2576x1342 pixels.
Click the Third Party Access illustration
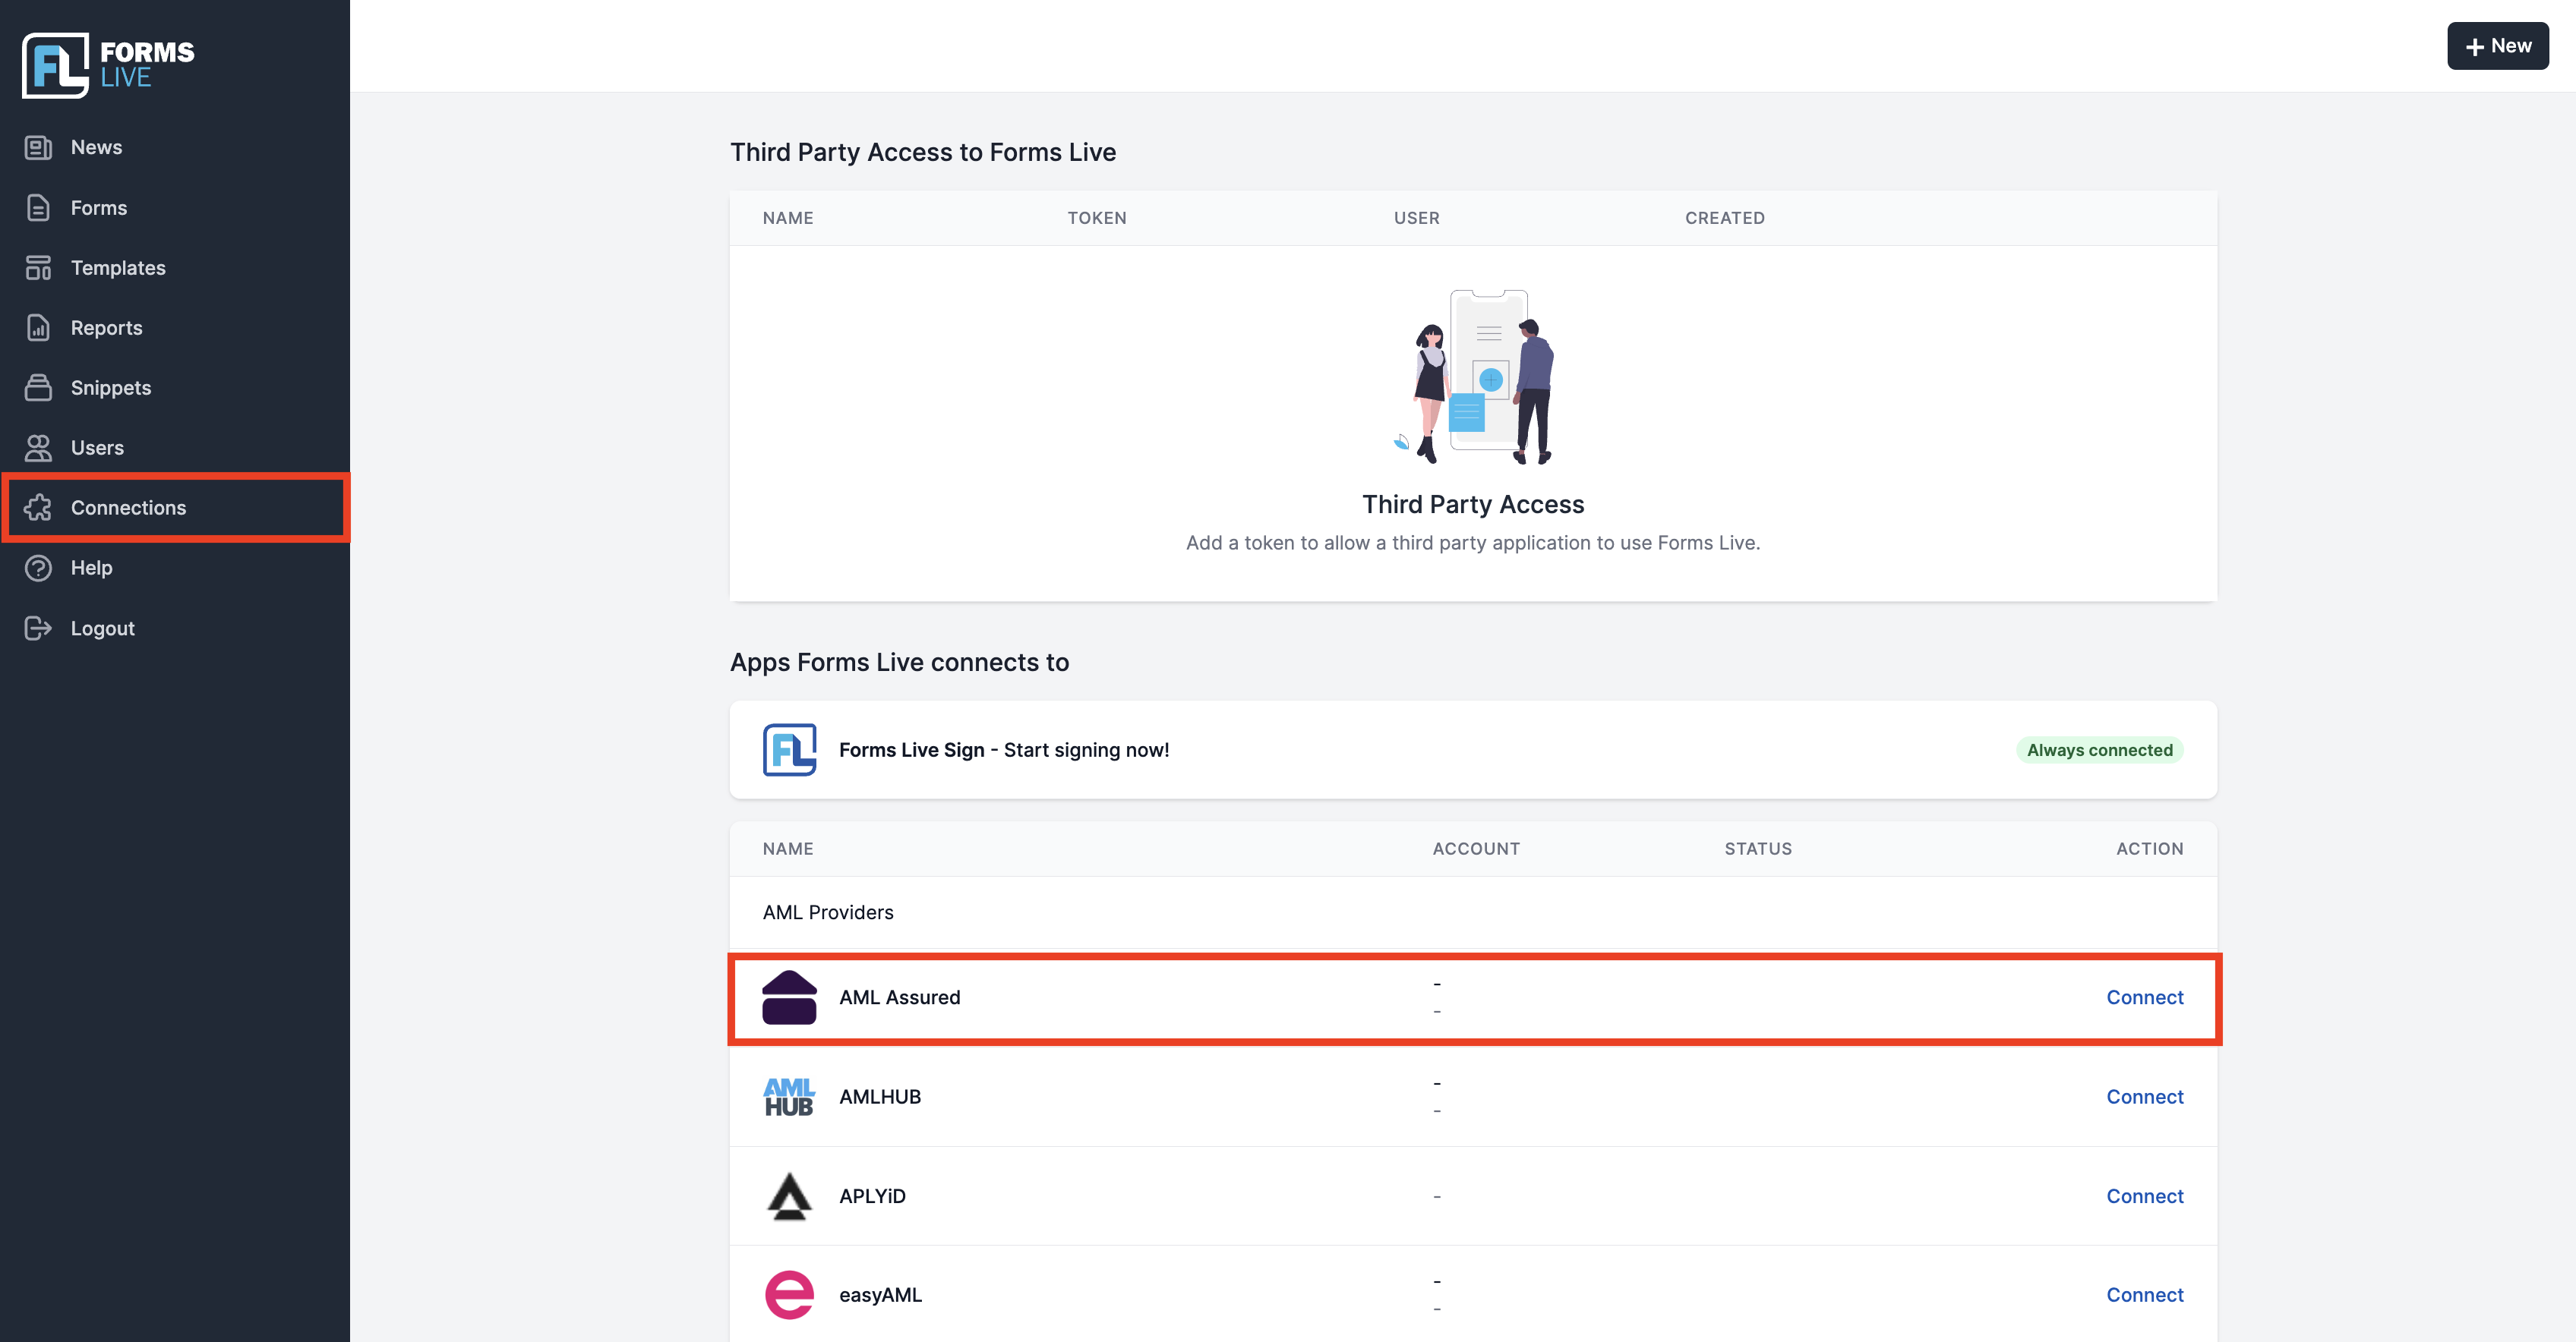(x=1473, y=376)
